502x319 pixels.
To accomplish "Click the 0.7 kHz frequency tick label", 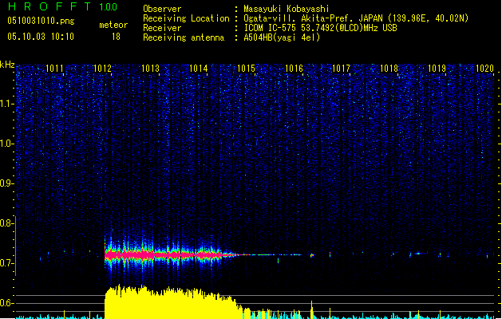I will tap(6, 263).
